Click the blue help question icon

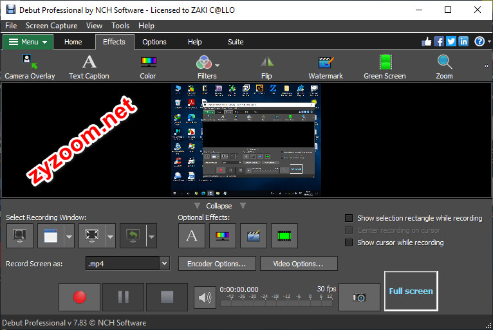tap(479, 41)
